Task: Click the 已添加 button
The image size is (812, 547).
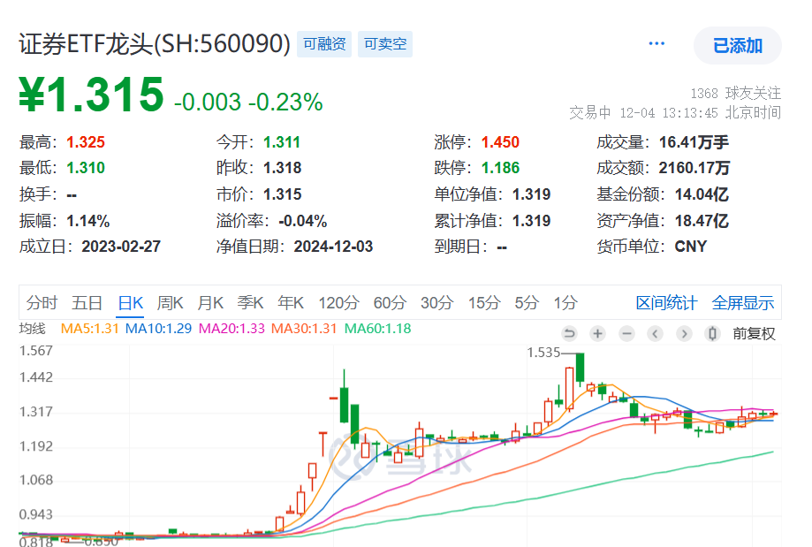Action: [738, 46]
